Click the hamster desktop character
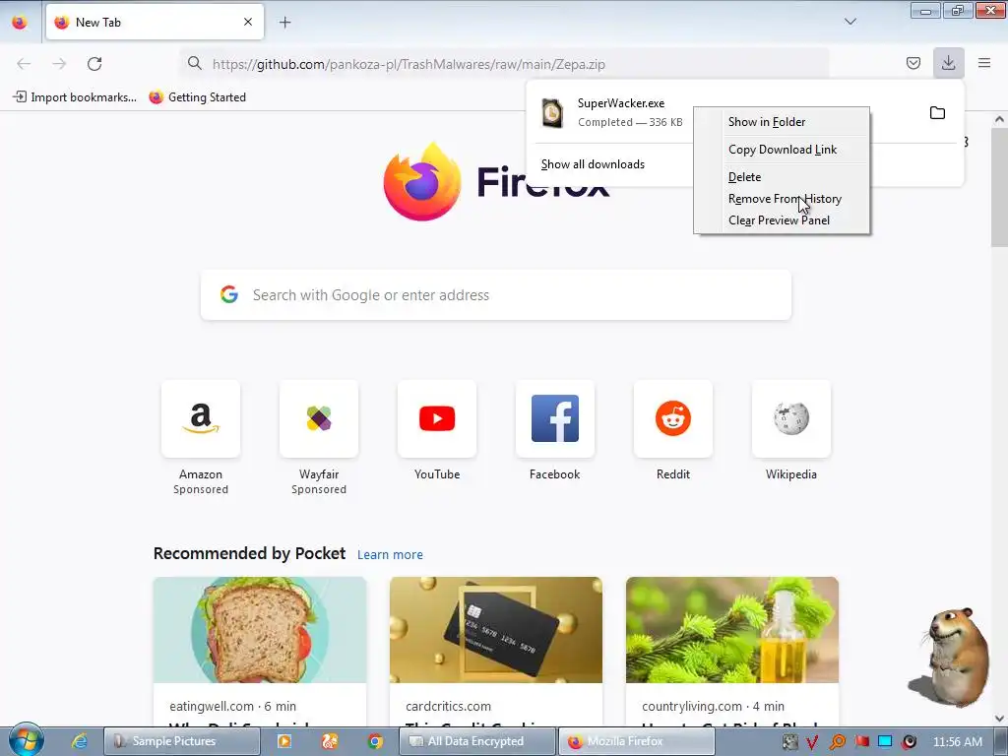The height and width of the screenshot is (756, 1008). point(952,657)
